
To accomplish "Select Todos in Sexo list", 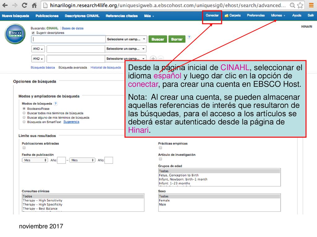I will (x=219, y=196).
